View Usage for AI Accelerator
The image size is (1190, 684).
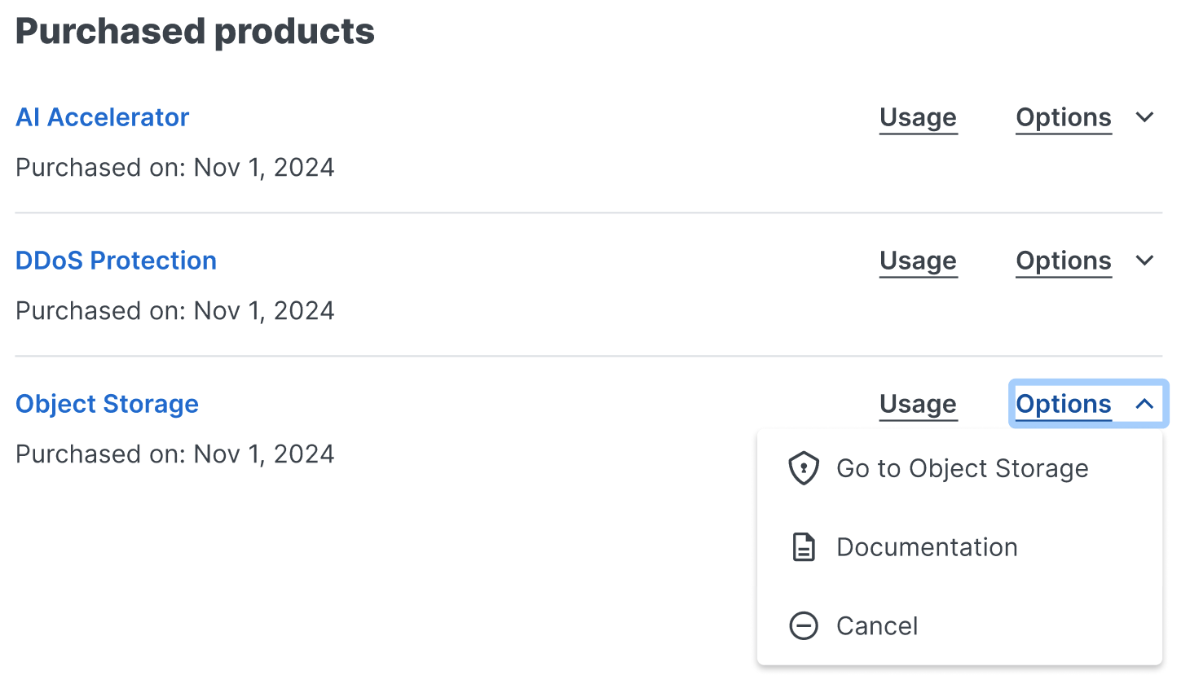pyautogui.click(x=918, y=117)
